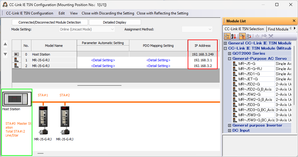Expand the GOT2000 Series node
Screen dimensions: 298x157
coord(230,53)
